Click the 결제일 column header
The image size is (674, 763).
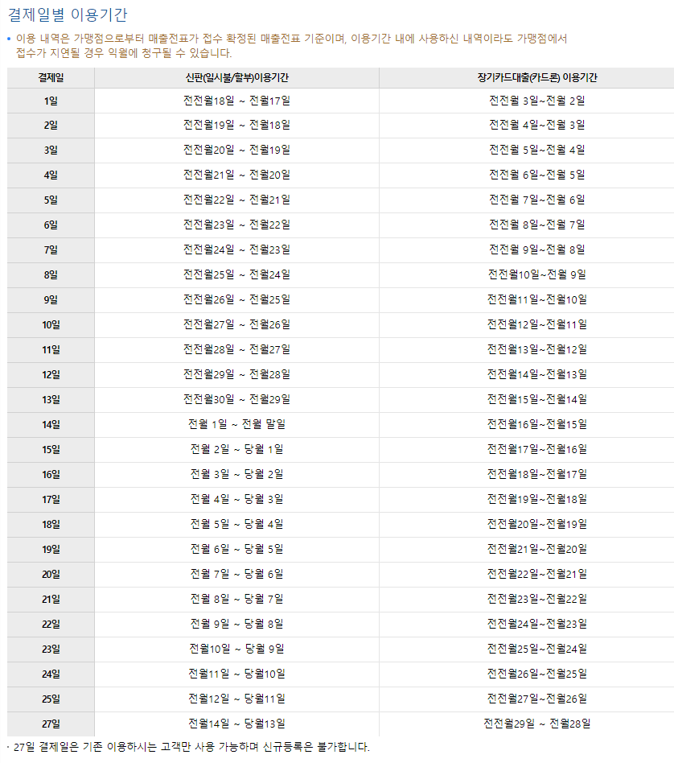(x=51, y=78)
